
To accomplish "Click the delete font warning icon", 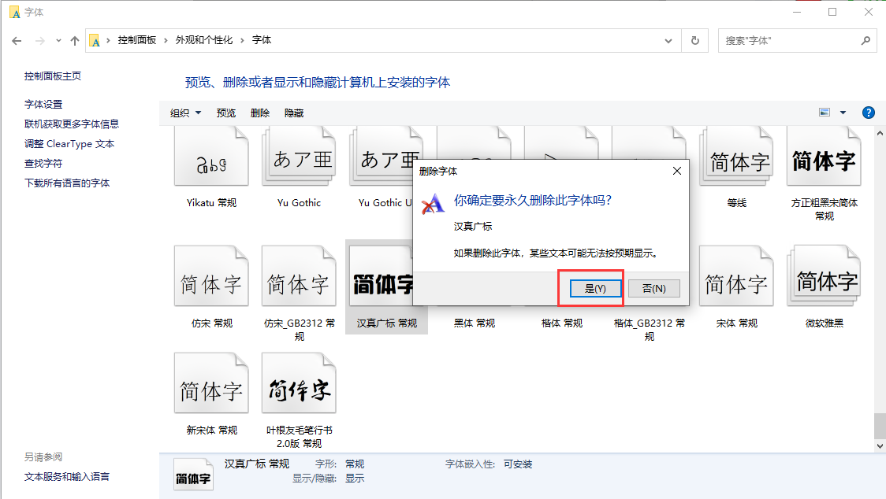I will [x=433, y=205].
